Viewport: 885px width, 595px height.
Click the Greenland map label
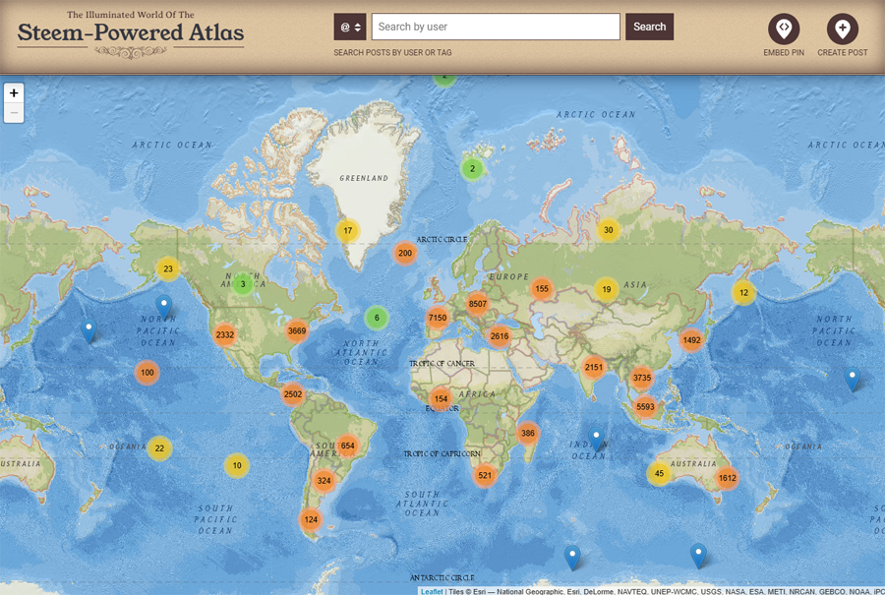(364, 178)
